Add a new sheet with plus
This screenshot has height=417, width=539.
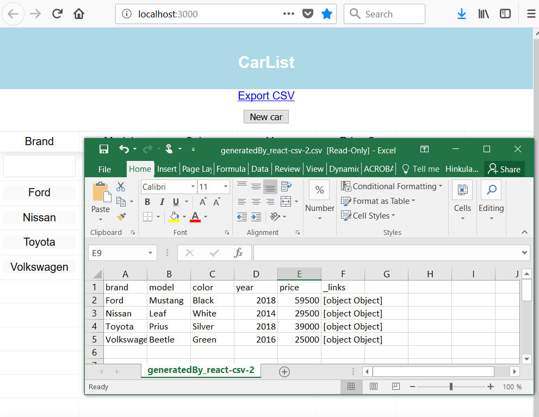(284, 372)
